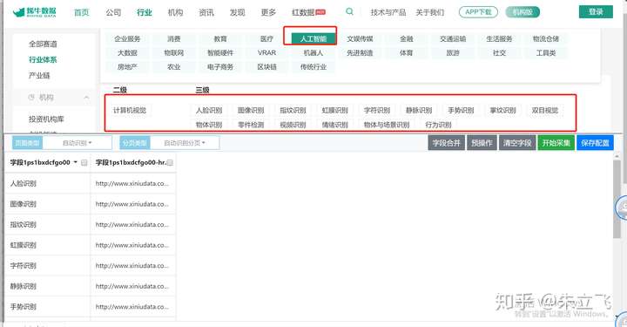627x327 pixels.
Task: Open the 红数据 navigation item
Action: (308, 12)
